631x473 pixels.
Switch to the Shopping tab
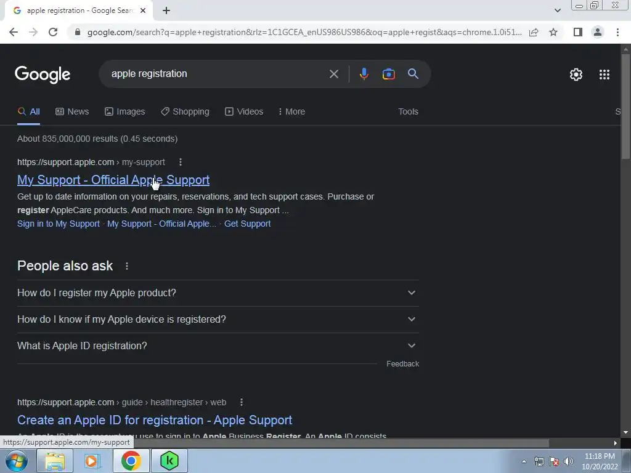tap(185, 111)
